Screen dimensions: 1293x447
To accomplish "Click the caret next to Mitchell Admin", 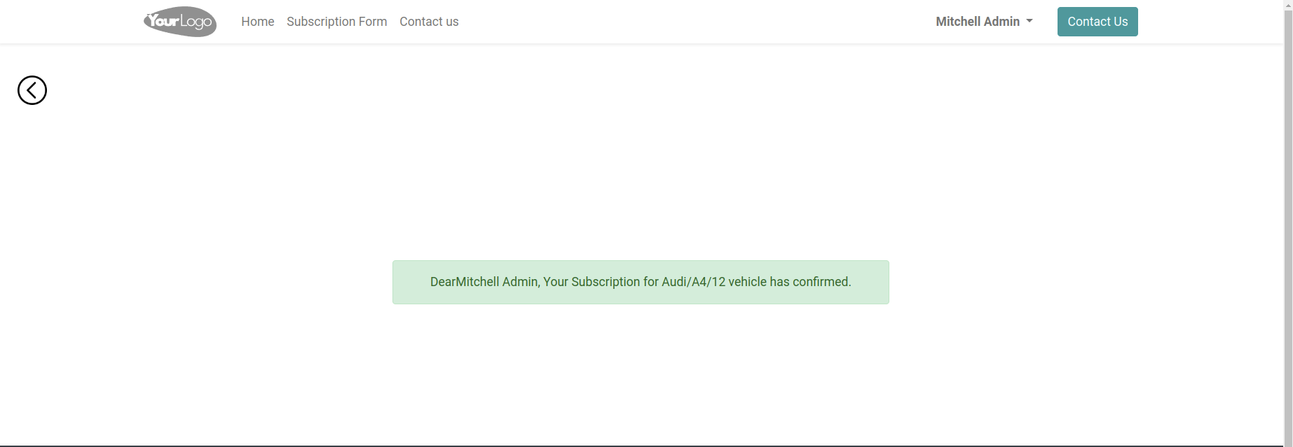I will (x=1029, y=22).
